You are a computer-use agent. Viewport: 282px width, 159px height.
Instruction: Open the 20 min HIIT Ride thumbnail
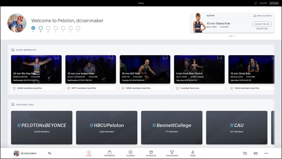click(145, 69)
